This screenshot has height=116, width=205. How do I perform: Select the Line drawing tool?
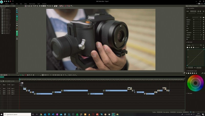tap(17, 14)
